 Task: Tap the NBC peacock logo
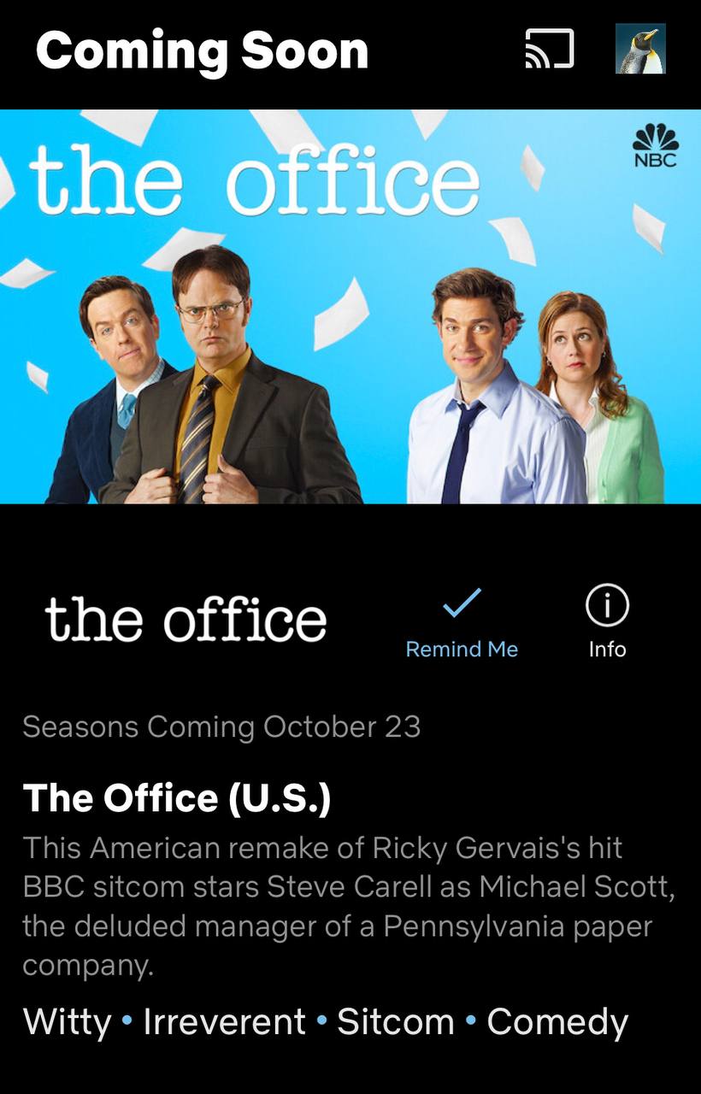pyautogui.click(x=655, y=145)
